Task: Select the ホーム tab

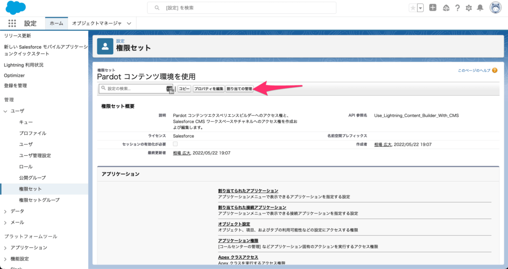Action: pyautogui.click(x=57, y=23)
